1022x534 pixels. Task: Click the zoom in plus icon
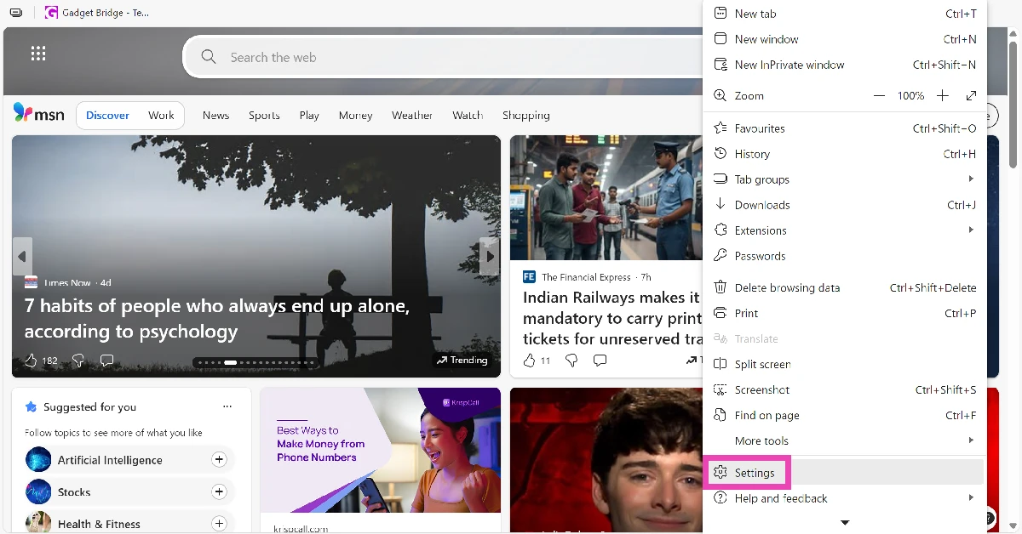click(x=942, y=96)
